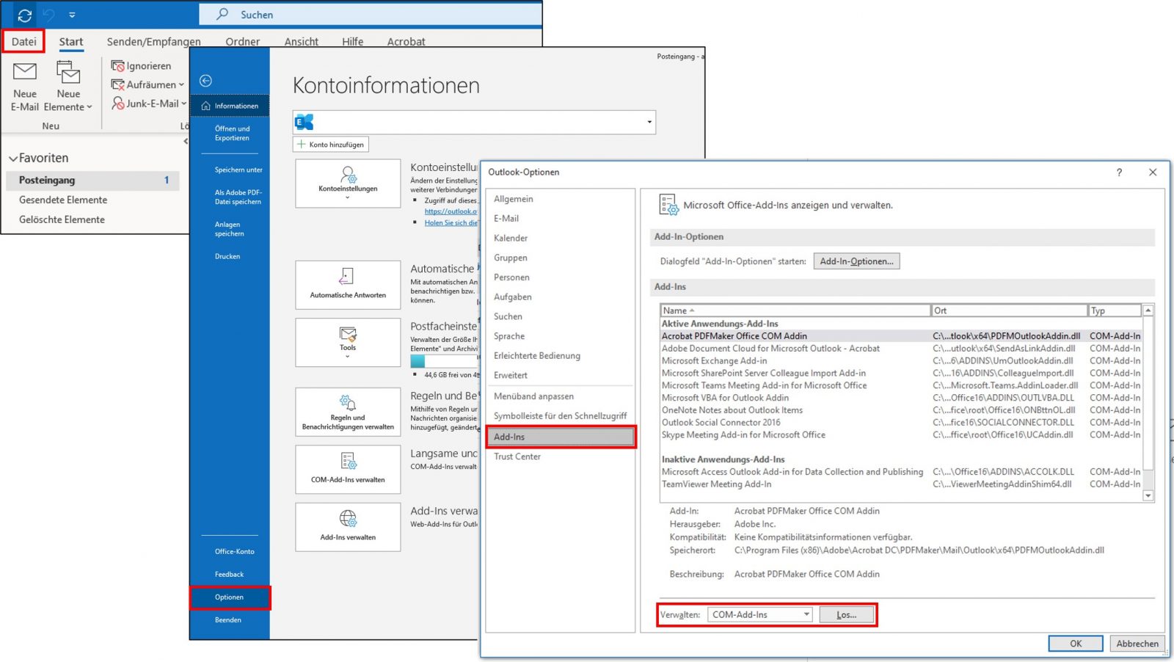Screen dimensions: 1174x662
Task: Click the Ignorieren button
Action: [x=141, y=65]
